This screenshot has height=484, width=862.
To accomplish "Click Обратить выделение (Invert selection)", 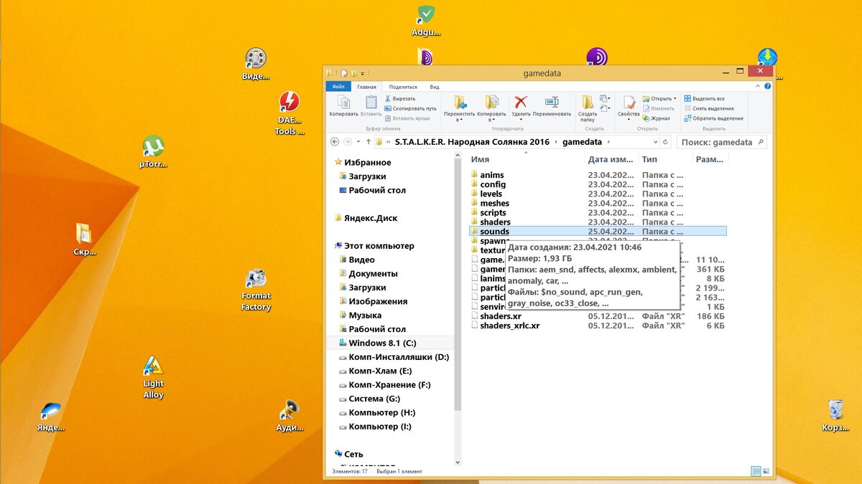I will point(713,118).
